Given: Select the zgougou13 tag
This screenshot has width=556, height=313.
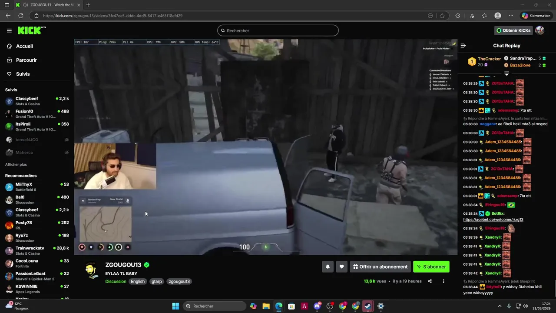Looking at the screenshot, I should 179,281.
